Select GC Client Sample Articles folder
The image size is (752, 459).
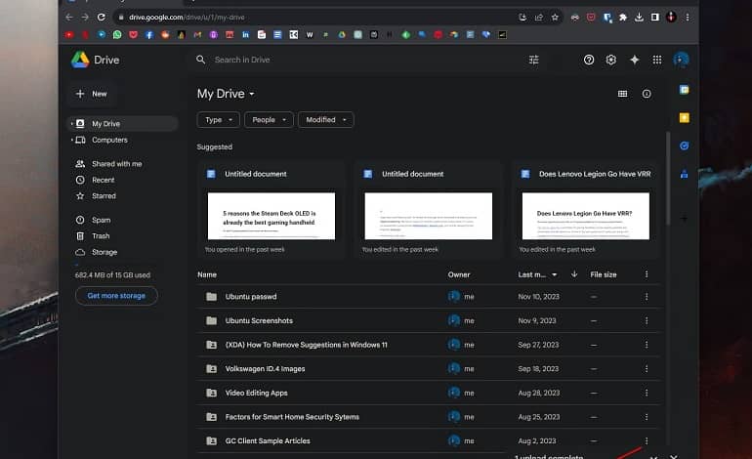[429, 440]
